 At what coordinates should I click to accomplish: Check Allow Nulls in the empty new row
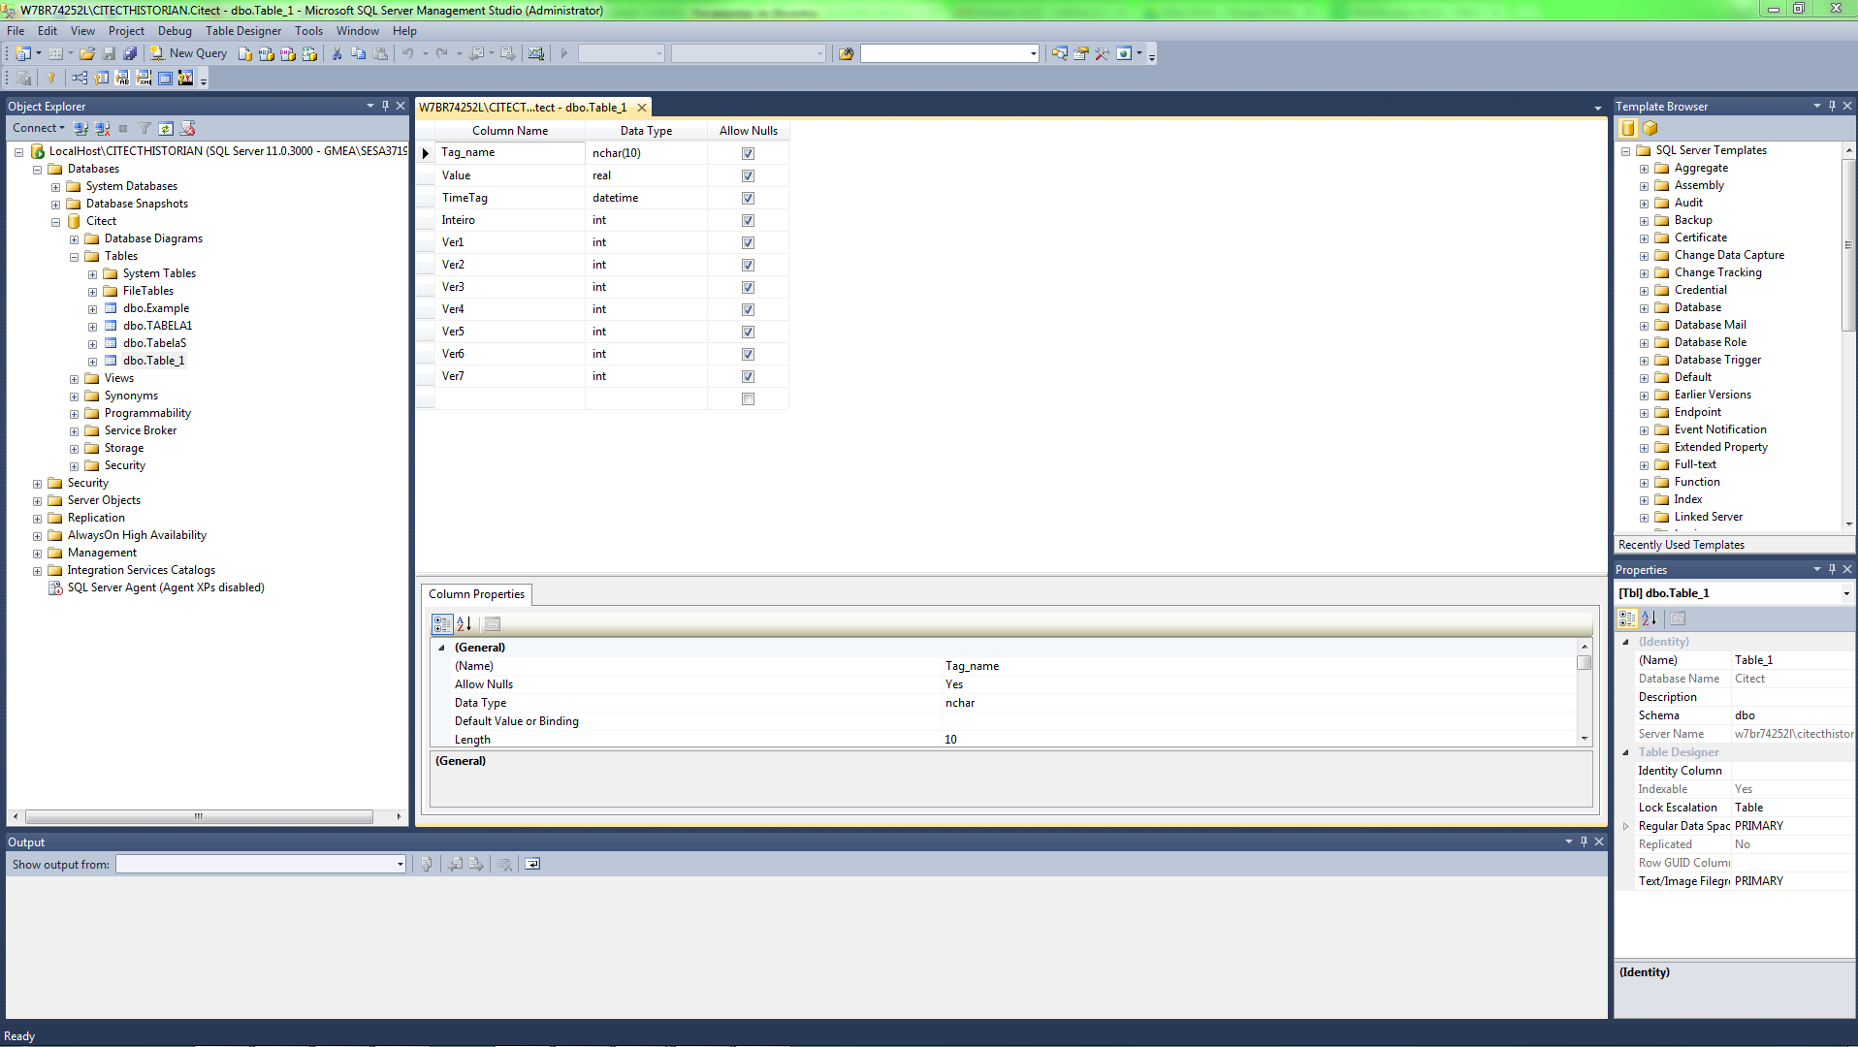click(748, 398)
